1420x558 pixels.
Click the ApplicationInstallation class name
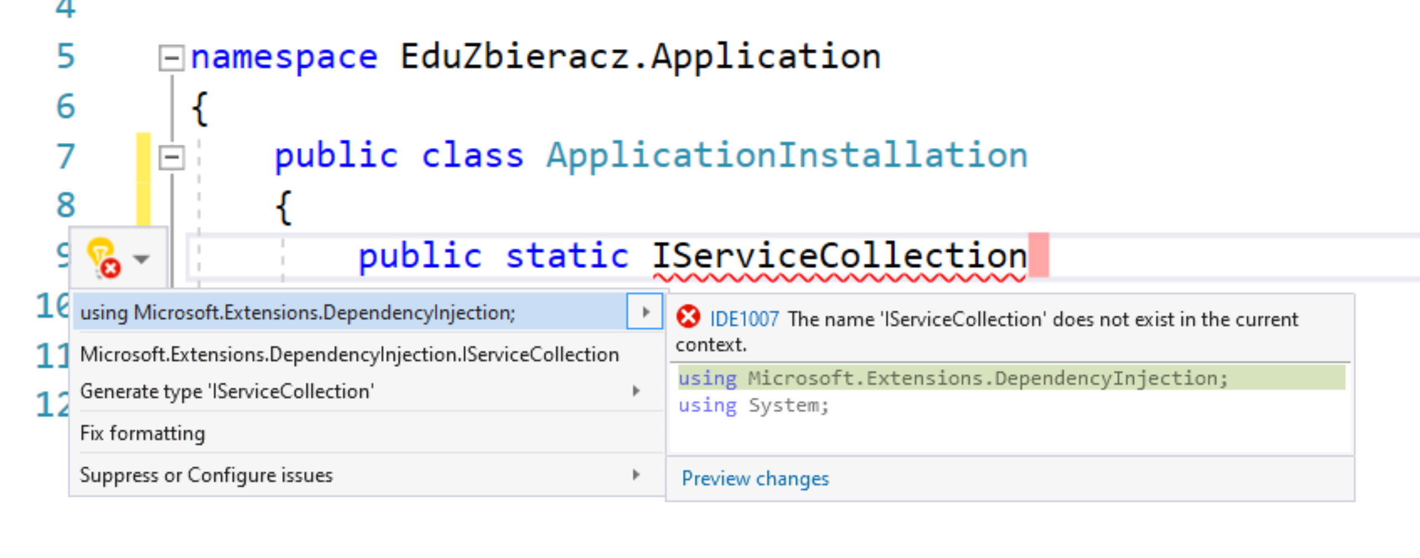787,155
